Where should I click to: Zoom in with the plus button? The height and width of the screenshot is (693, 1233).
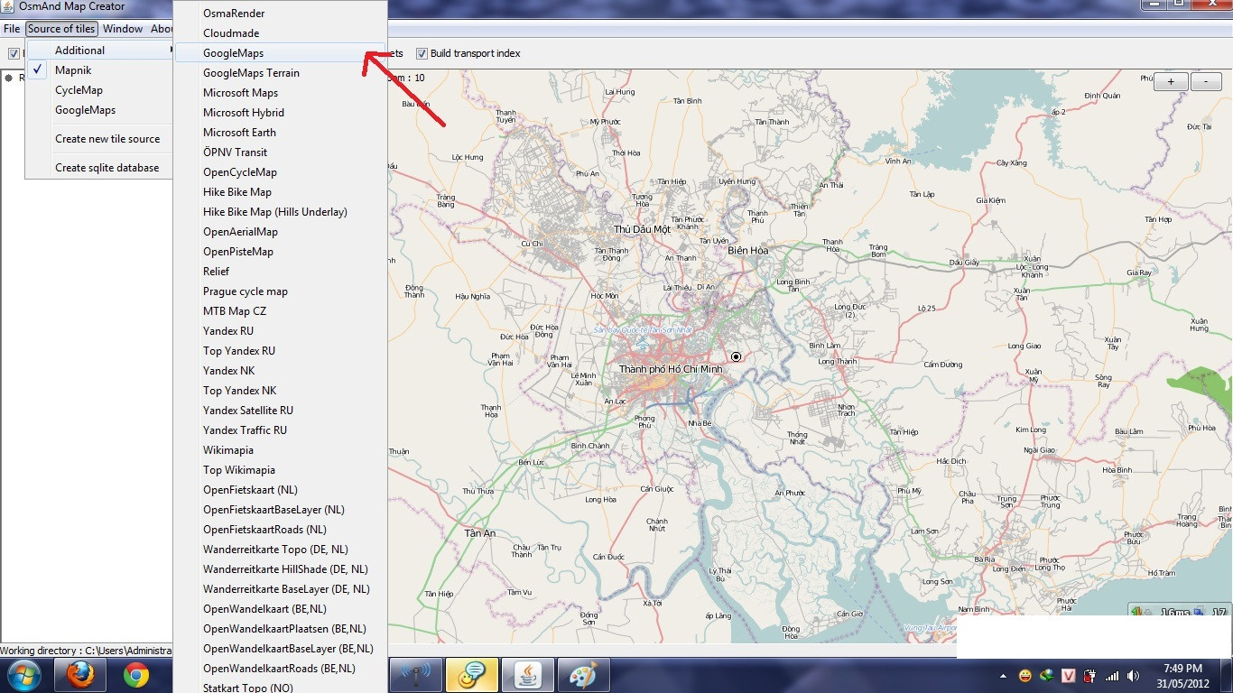pos(1171,81)
